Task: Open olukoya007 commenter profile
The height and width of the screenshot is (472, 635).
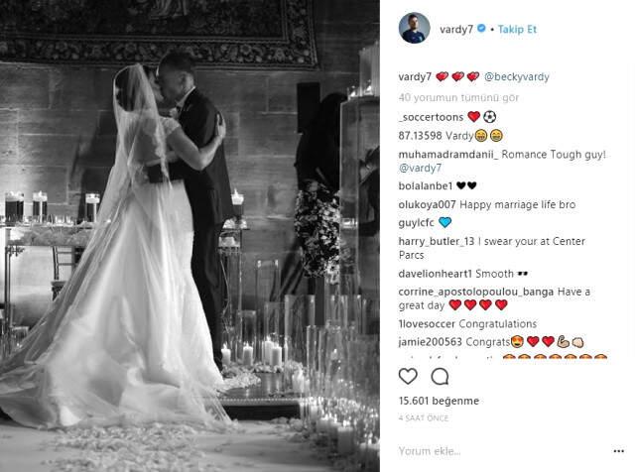Action: point(428,204)
